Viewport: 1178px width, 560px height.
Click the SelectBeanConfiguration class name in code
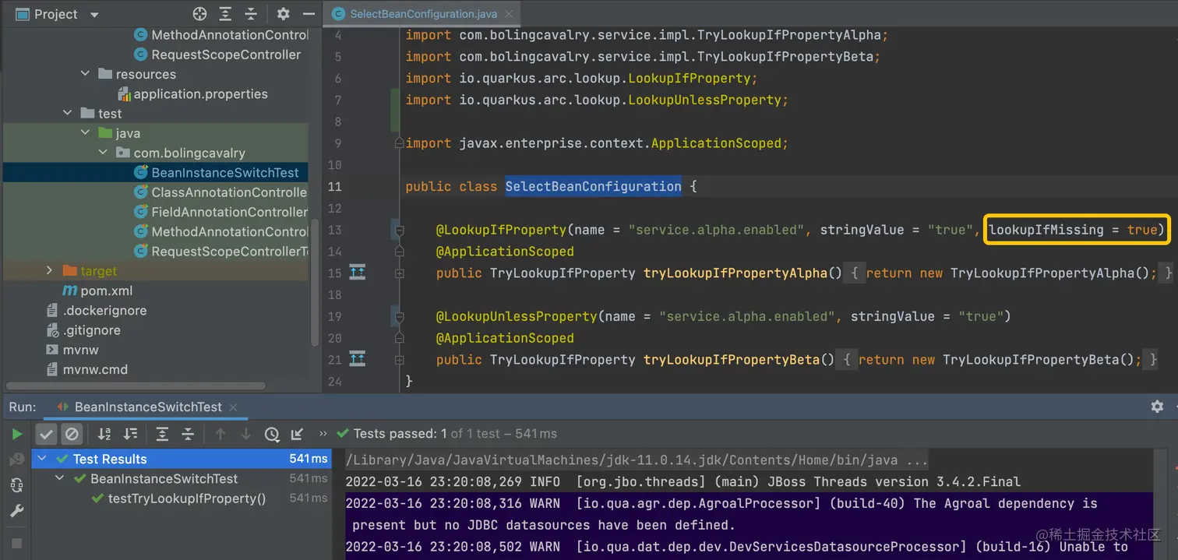pos(594,187)
